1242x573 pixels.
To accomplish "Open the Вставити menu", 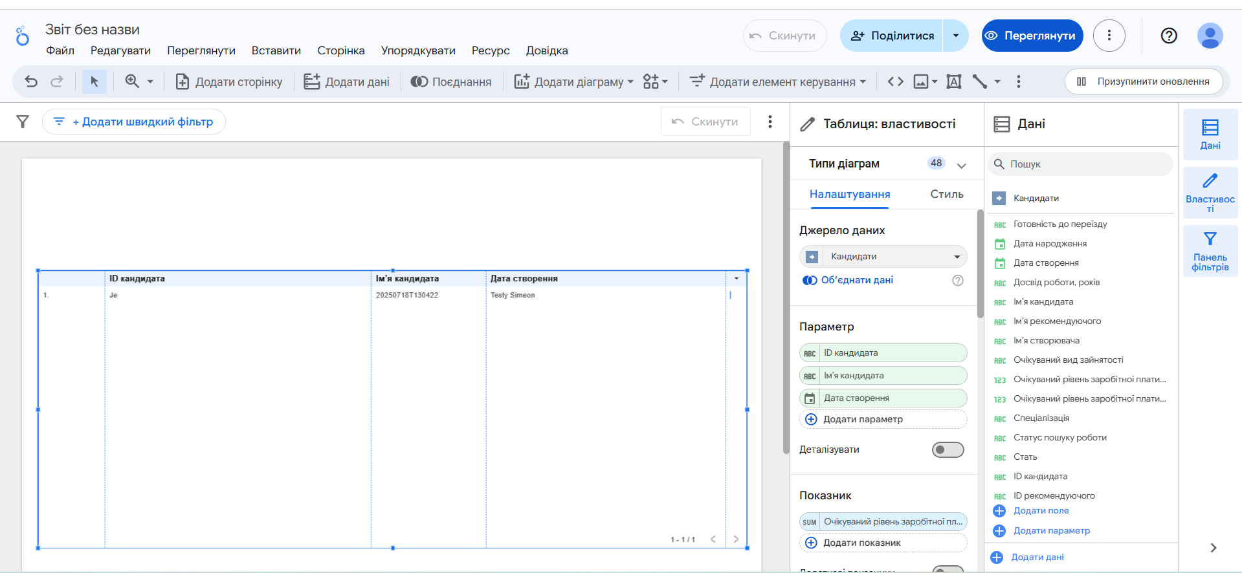I will [276, 50].
